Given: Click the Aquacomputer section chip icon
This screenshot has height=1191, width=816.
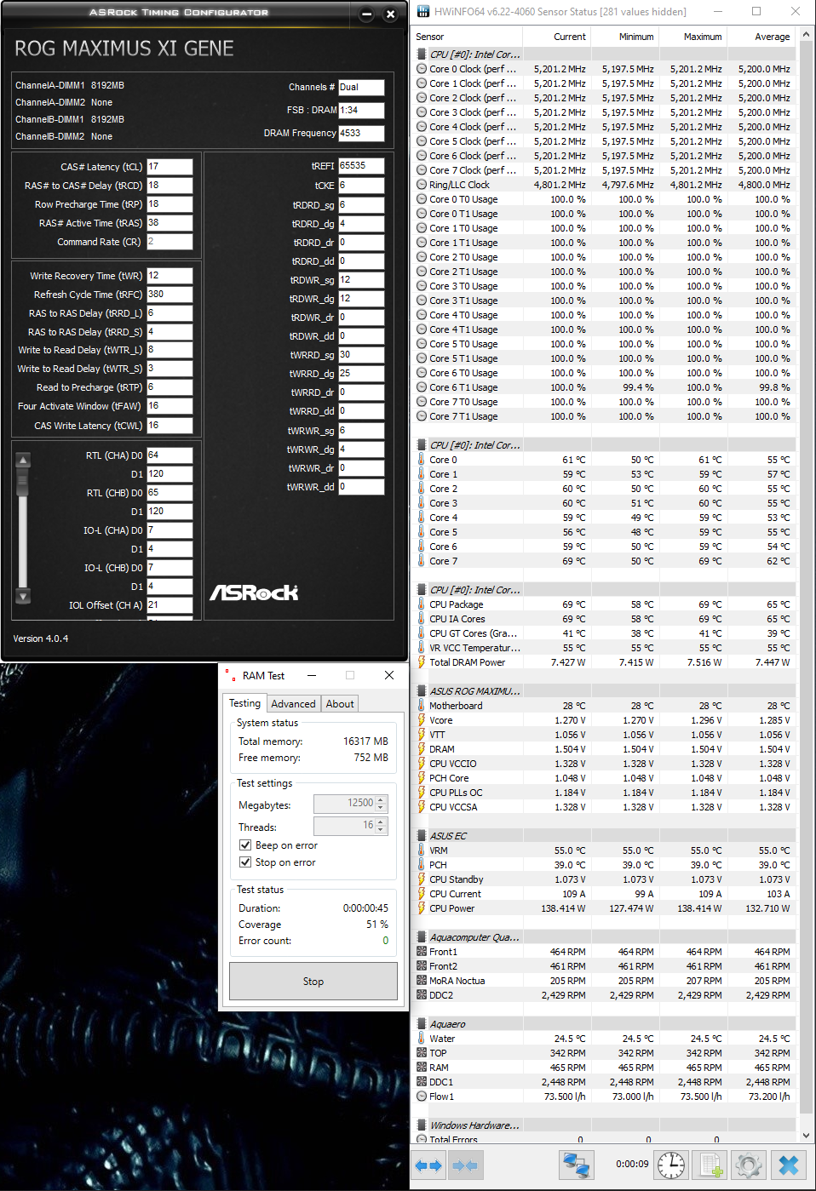Looking at the screenshot, I should pyautogui.click(x=422, y=937).
